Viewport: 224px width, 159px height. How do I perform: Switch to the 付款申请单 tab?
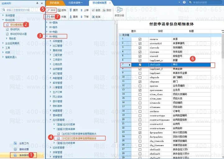click(x=76, y=2)
